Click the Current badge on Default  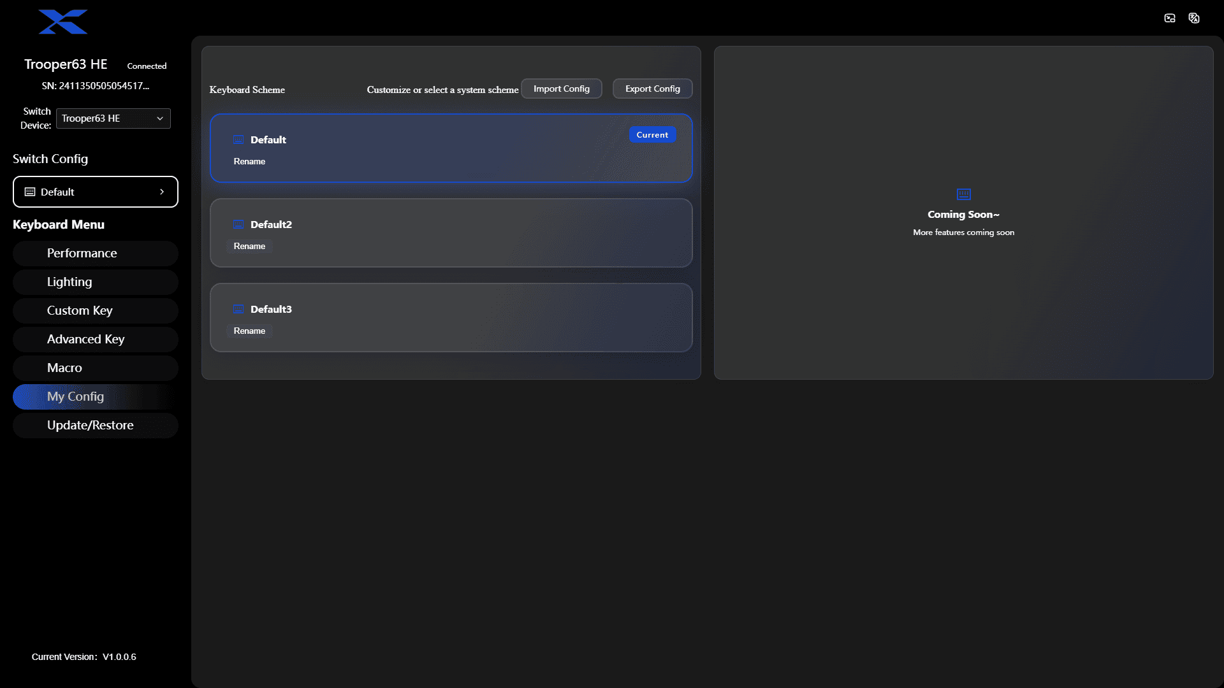tap(652, 134)
